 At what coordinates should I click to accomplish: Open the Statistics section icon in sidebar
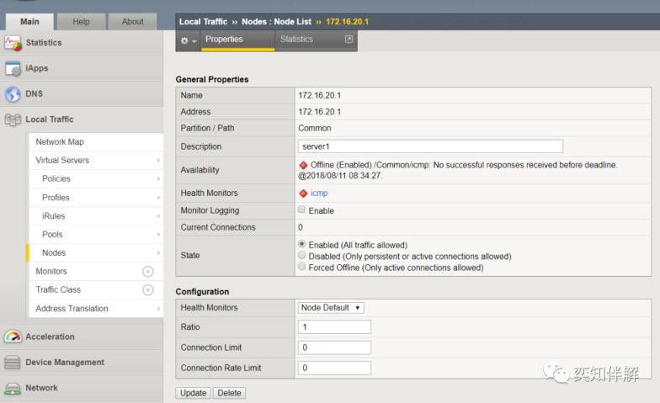13,43
